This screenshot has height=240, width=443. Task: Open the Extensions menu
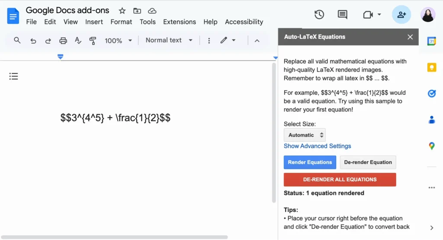pyautogui.click(x=180, y=22)
